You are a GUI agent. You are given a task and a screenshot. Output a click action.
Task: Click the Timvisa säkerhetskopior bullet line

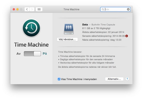(87, 56)
